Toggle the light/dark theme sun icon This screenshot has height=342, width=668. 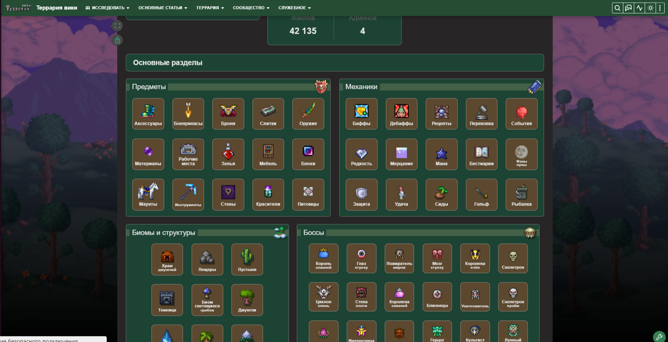tap(650, 8)
